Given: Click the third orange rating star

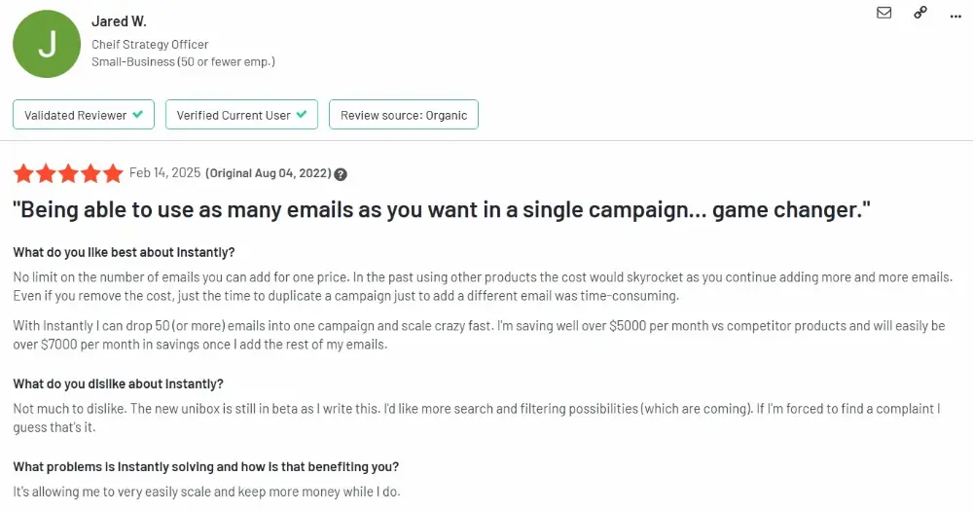Looking at the screenshot, I should 69,173.
